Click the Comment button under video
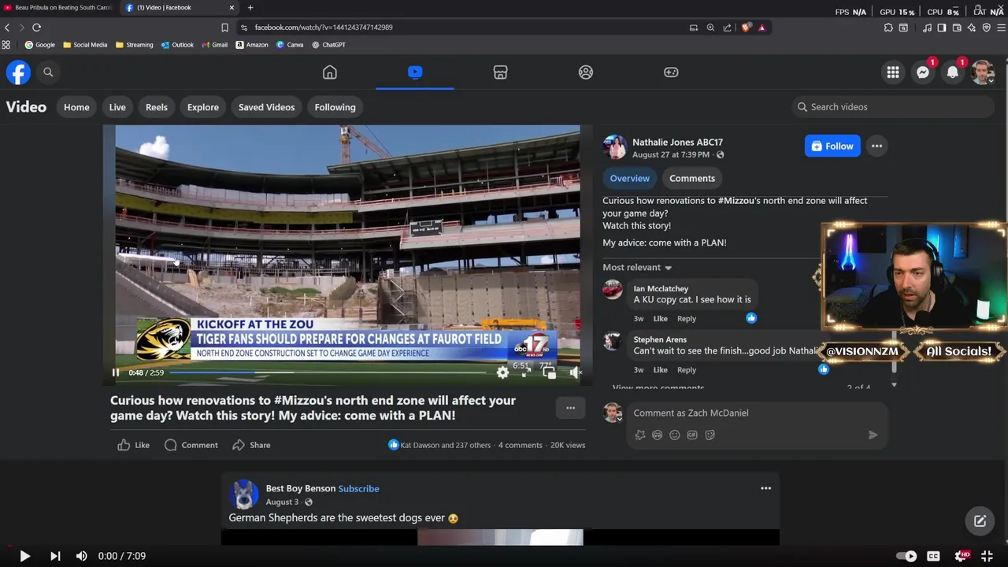The image size is (1008, 567). tap(191, 445)
